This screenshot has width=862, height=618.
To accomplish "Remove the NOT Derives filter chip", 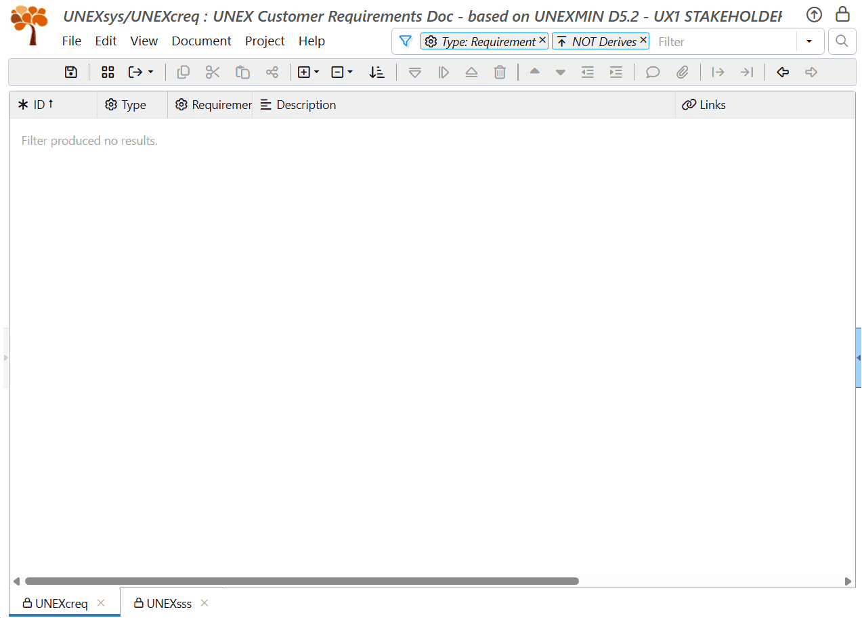I will [x=643, y=41].
